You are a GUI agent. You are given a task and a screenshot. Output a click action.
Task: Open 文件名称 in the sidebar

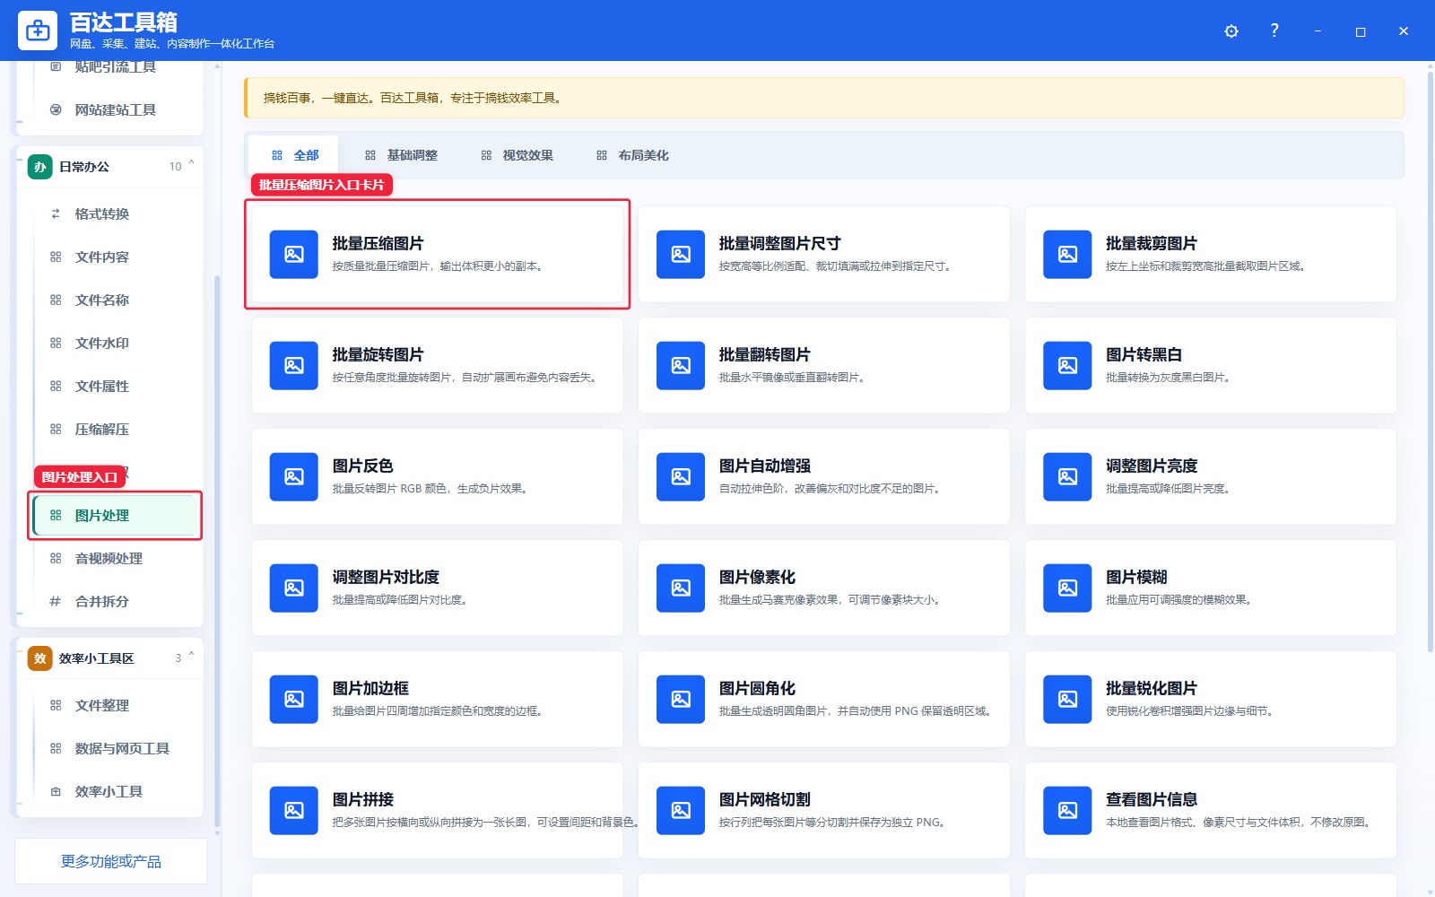[x=117, y=300]
